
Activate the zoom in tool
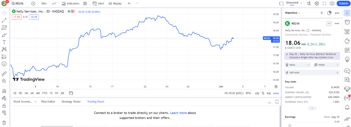(x=4, y=81)
